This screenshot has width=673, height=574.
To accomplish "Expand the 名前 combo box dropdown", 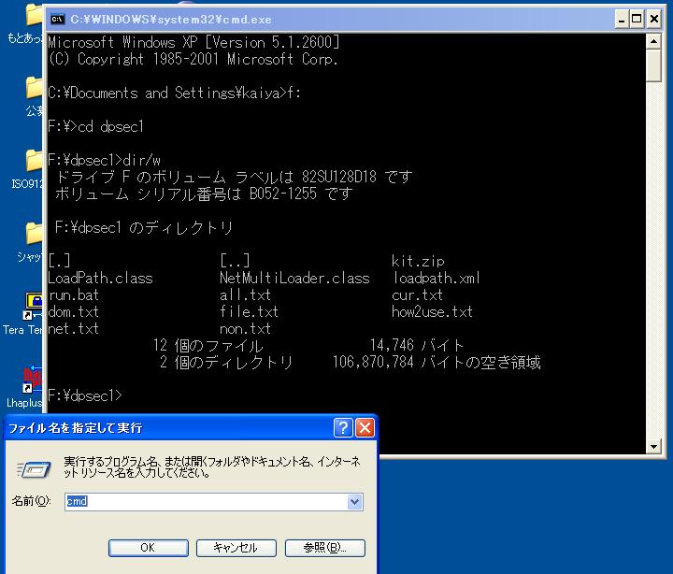I will point(354,501).
